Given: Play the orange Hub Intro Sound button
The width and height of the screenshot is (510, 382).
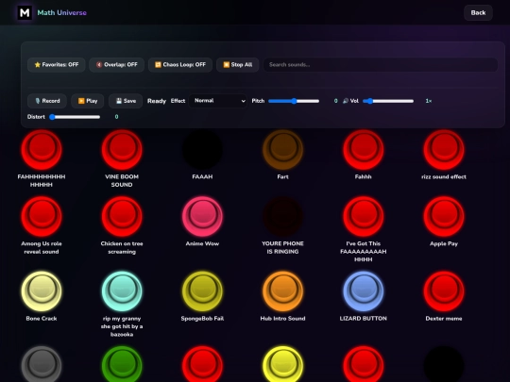Looking at the screenshot, I should [282, 291].
